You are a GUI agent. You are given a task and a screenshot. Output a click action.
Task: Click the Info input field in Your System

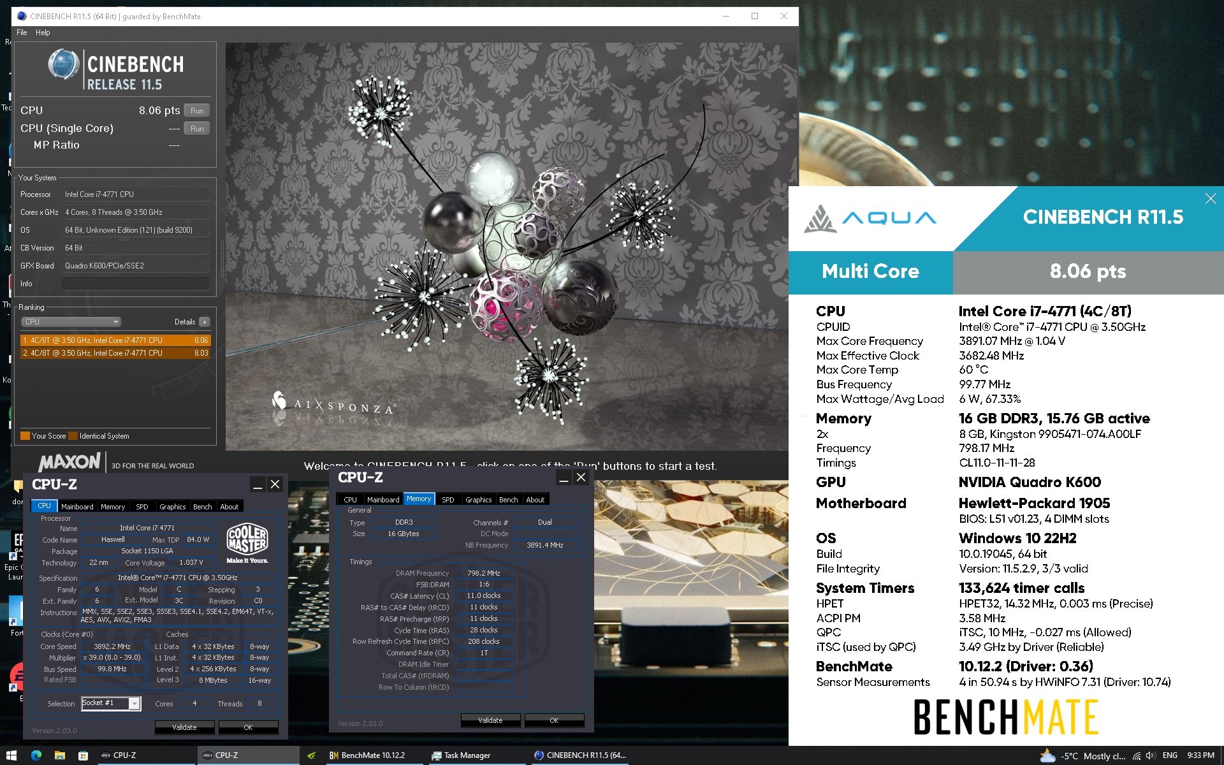(136, 284)
